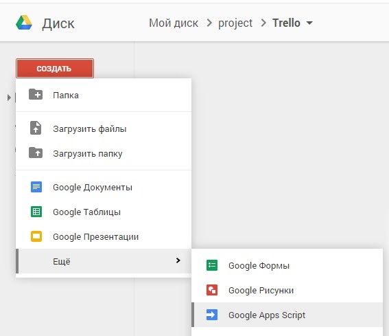The width and height of the screenshot is (389, 336).
Task: Expand the sidebar tree triangle
Action: 9,98
